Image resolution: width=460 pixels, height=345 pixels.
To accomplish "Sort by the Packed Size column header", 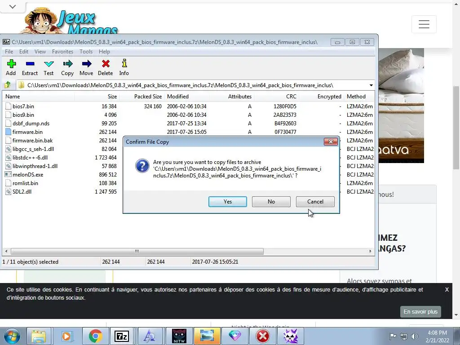I will [142, 97].
